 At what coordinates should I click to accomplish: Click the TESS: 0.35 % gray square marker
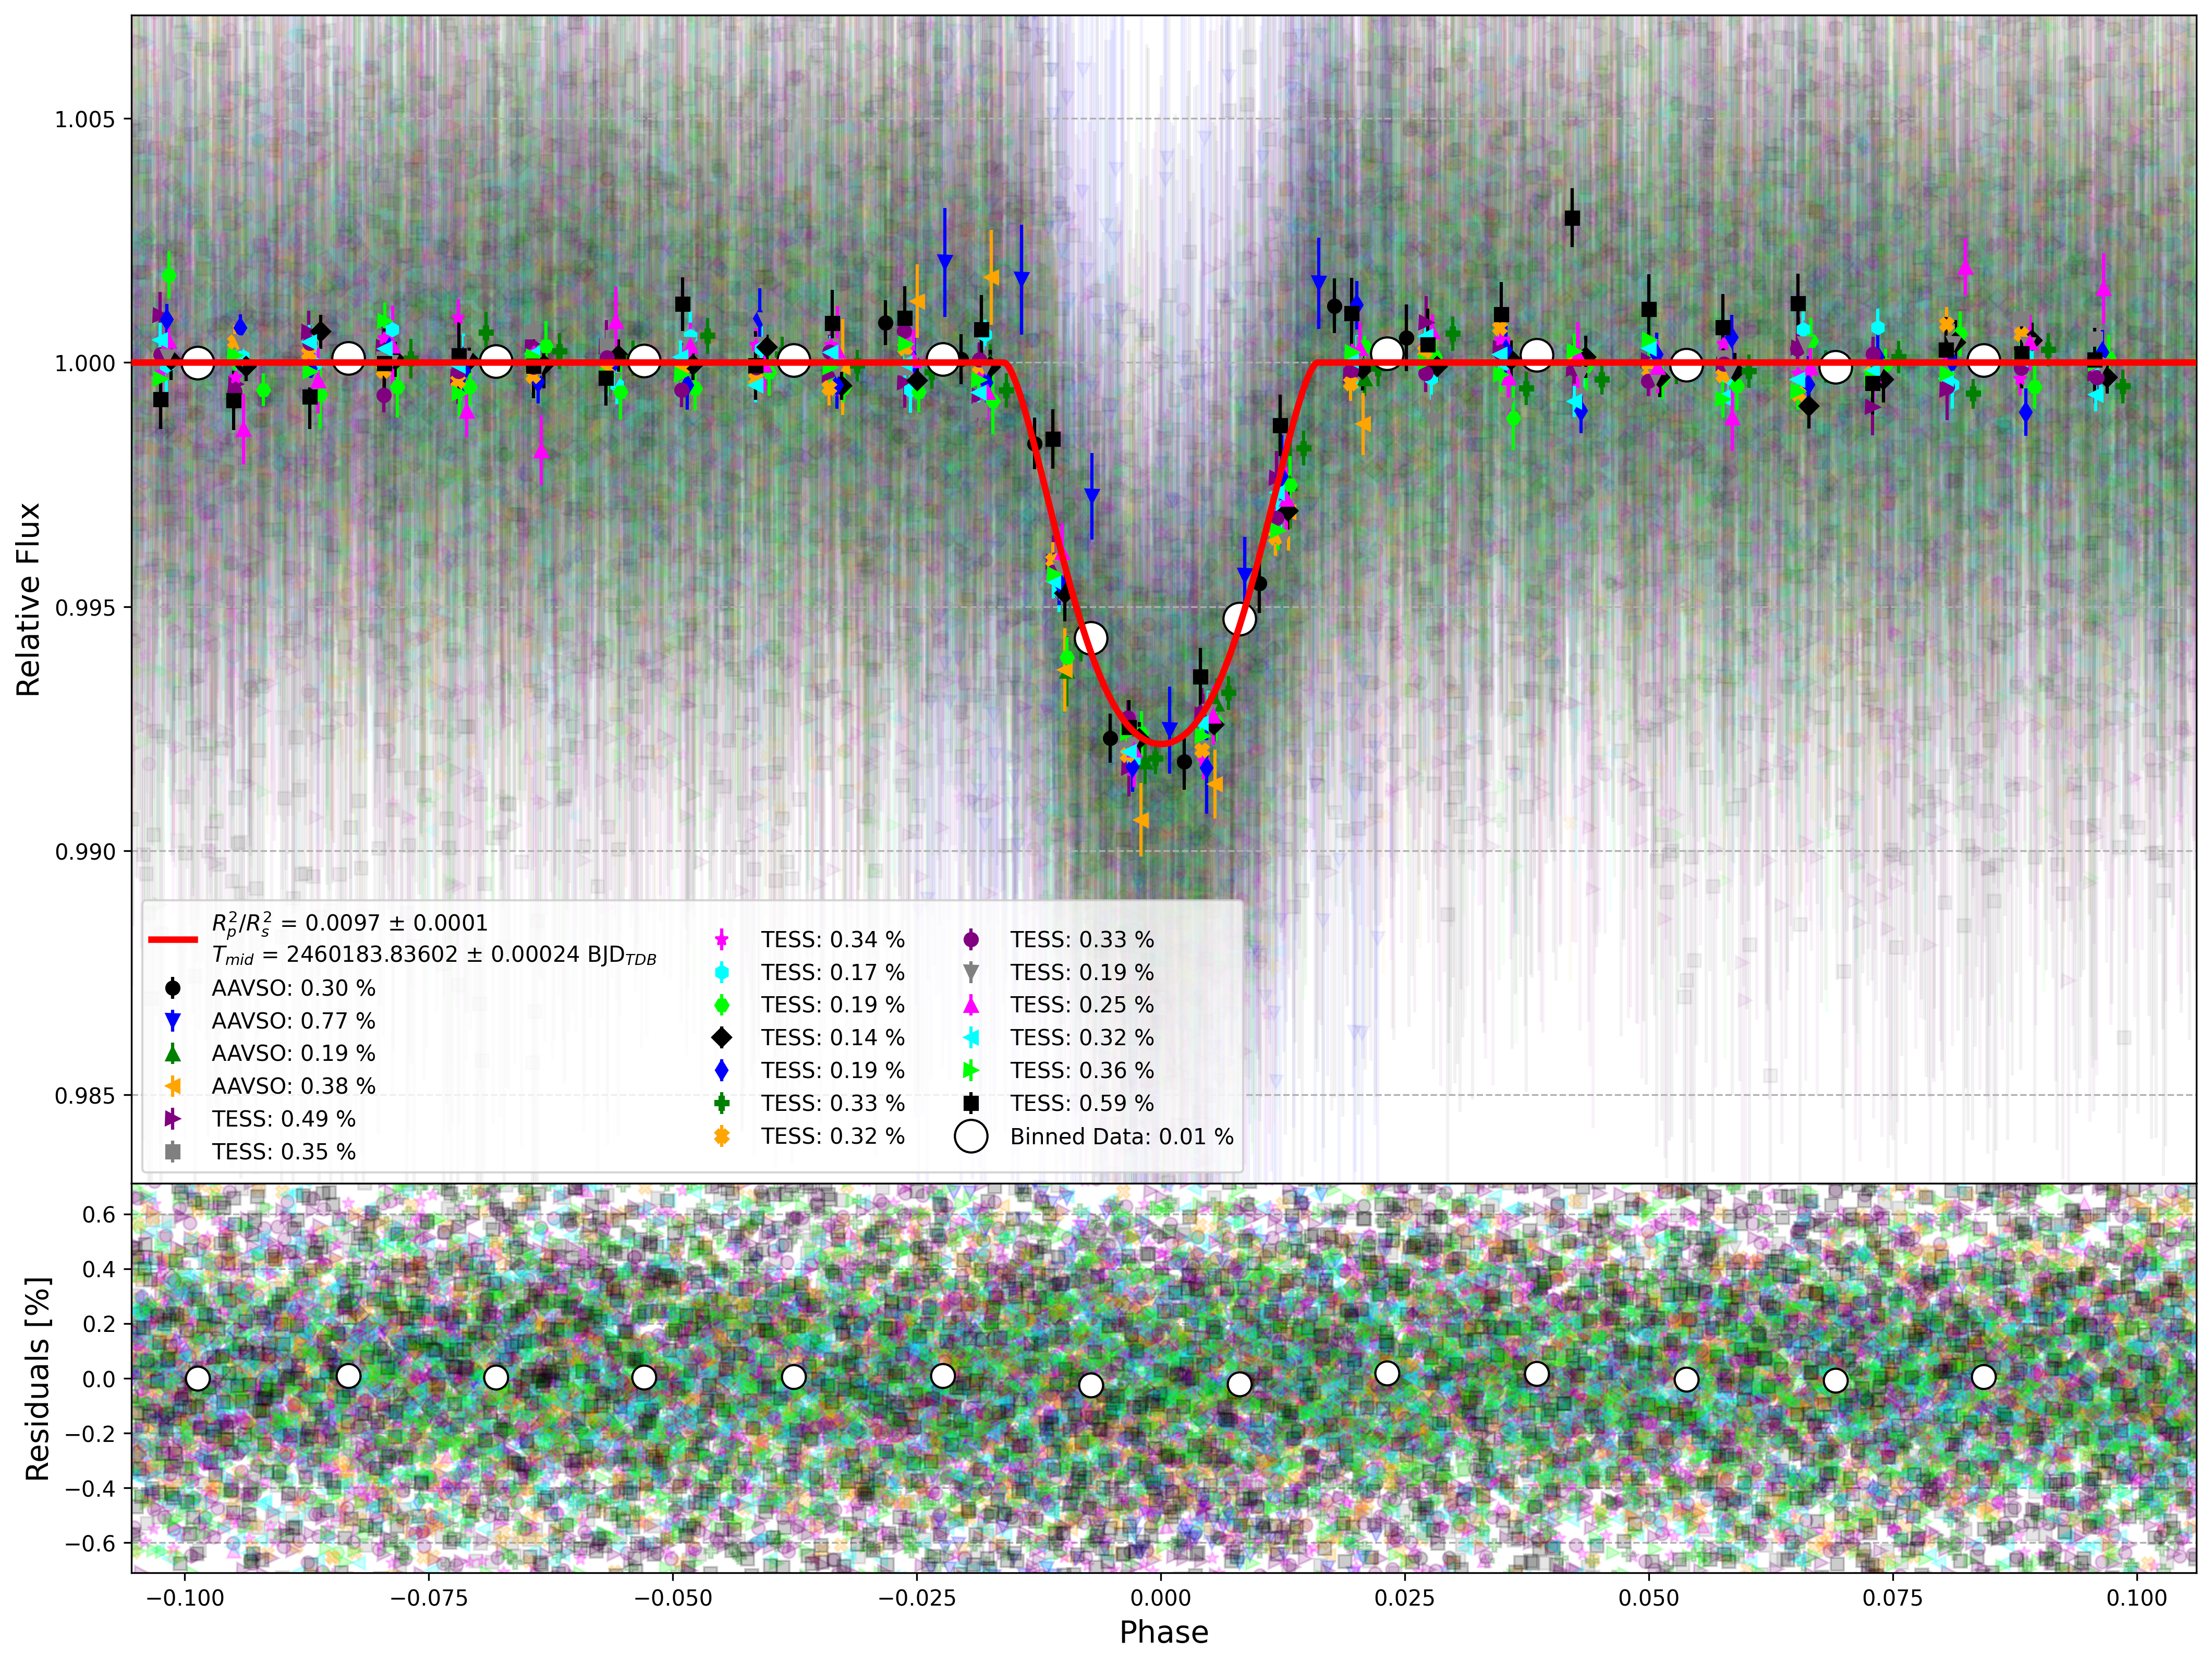pyautogui.click(x=173, y=1152)
